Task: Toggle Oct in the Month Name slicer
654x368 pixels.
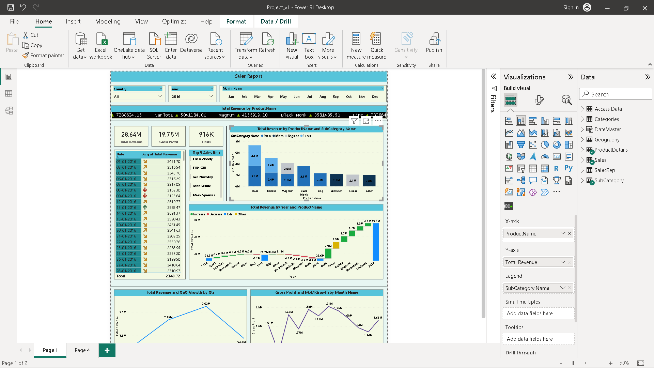Action: 348,96
